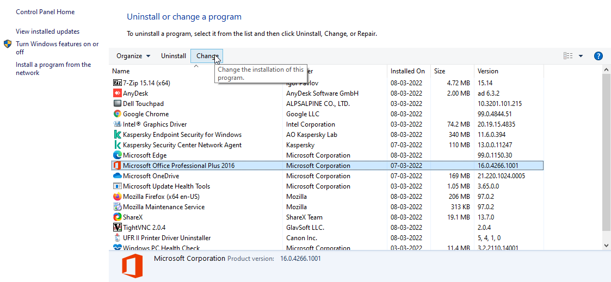
Task: Select Mozilla Firefox (x64 en-US) entry
Action: [162, 197]
